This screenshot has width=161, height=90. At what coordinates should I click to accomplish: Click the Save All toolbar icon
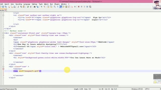point(6,7)
